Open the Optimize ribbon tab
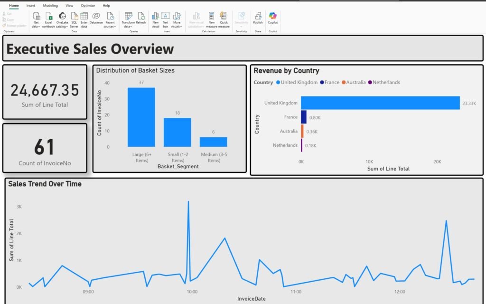Viewport: 486px width, 304px height. tap(88, 6)
